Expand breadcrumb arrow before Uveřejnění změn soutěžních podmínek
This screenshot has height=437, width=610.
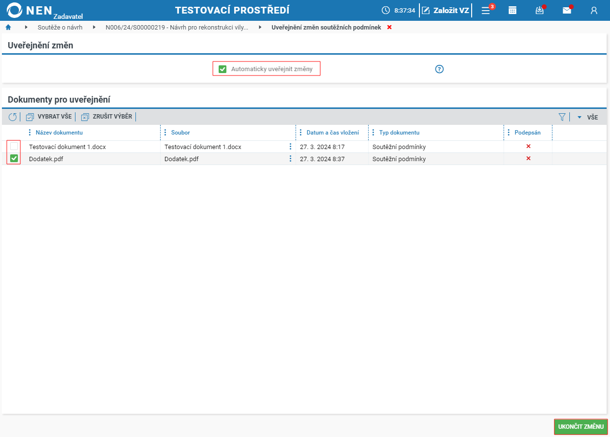pyautogui.click(x=260, y=27)
